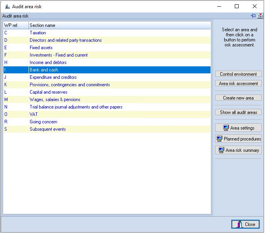Image resolution: width=266 pixels, height=233 pixels.
Task: Select Wages, salaries & pensions row
Action: coord(107,100)
